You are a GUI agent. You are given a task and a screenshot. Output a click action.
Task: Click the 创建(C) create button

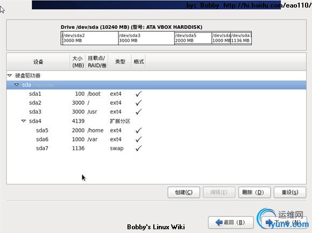click(x=183, y=192)
